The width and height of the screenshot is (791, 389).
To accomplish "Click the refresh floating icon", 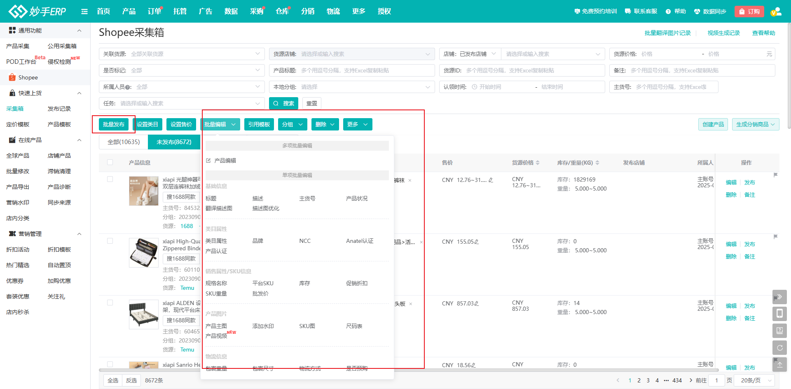I will click(779, 348).
